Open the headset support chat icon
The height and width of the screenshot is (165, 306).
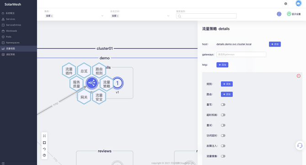click(300, 145)
